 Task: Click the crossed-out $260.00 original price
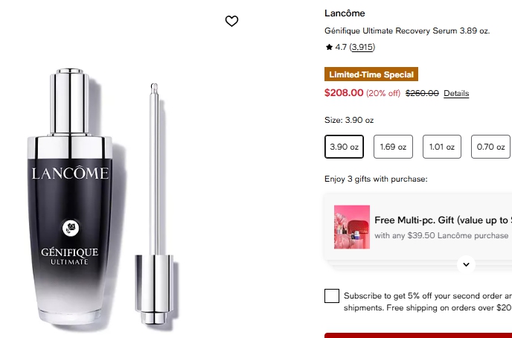[422, 93]
